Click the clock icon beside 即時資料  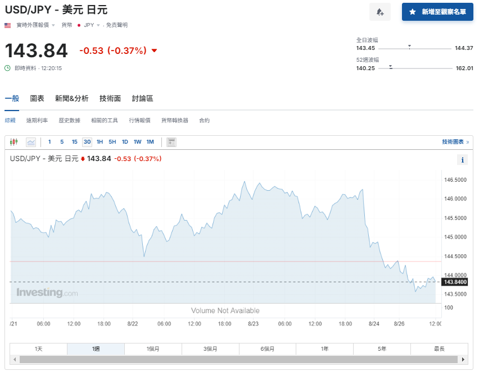click(x=7, y=68)
